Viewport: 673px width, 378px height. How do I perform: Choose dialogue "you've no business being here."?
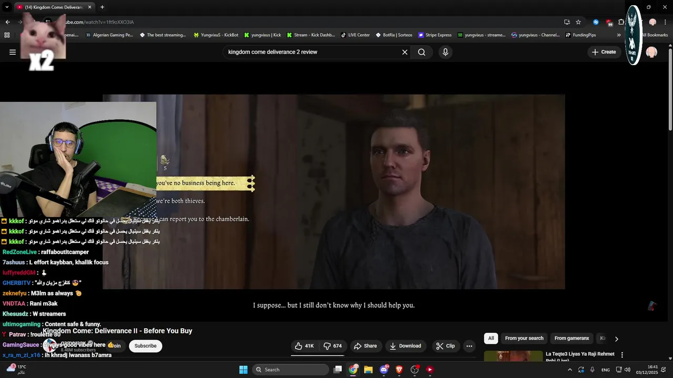(x=205, y=183)
